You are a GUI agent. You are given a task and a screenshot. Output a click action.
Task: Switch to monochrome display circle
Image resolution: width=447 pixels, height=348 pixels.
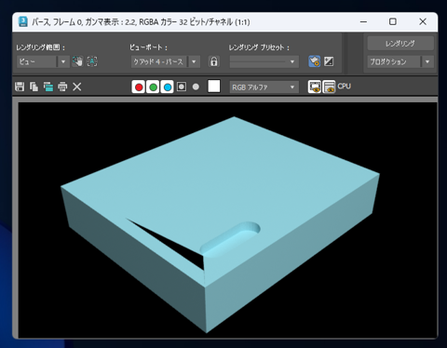[x=196, y=87]
